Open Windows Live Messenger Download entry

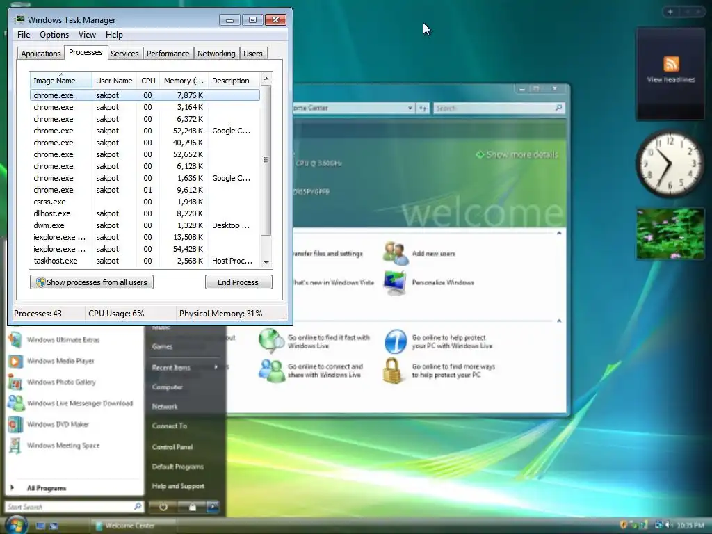71,403
